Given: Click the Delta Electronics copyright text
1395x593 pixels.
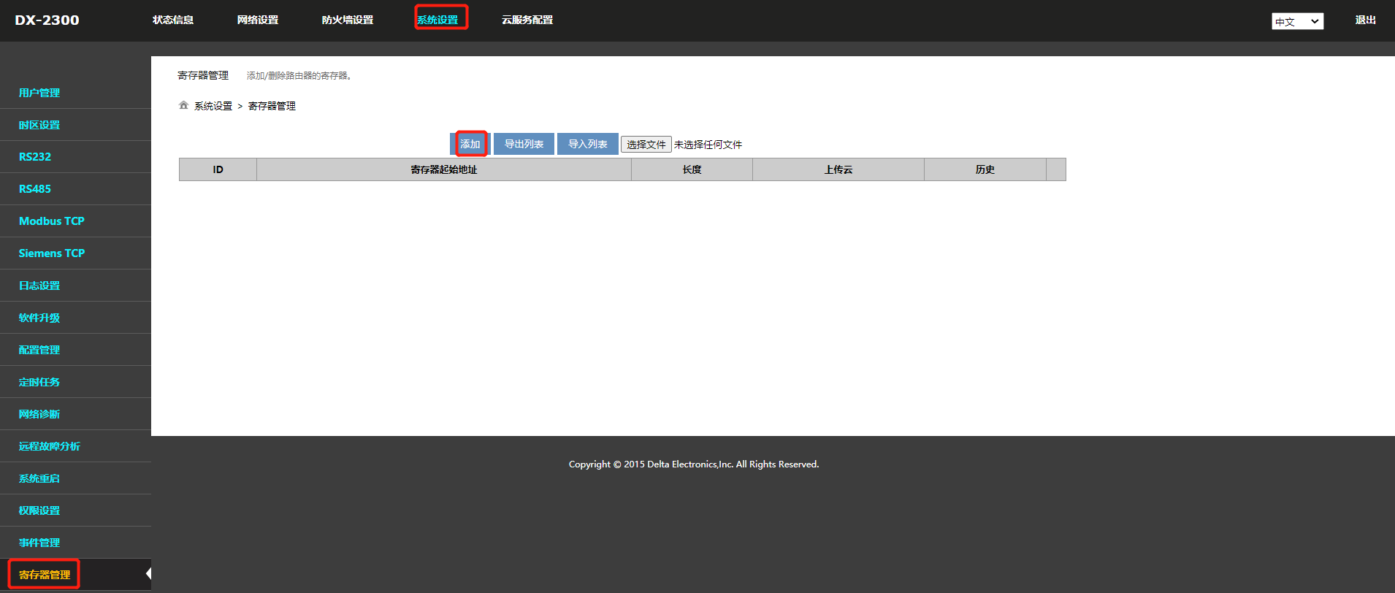Looking at the screenshot, I should [x=694, y=464].
